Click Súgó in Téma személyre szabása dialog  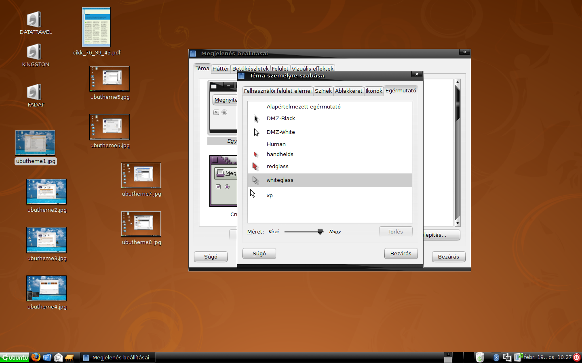tap(259, 253)
